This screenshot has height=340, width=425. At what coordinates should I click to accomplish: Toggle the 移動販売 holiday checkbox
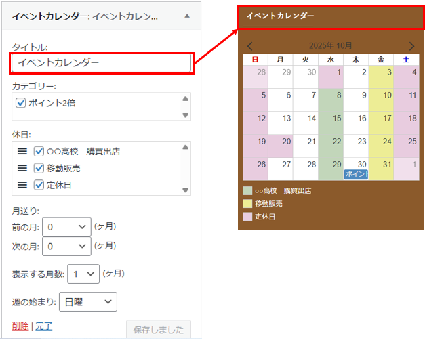pyautogui.click(x=39, y=168)
